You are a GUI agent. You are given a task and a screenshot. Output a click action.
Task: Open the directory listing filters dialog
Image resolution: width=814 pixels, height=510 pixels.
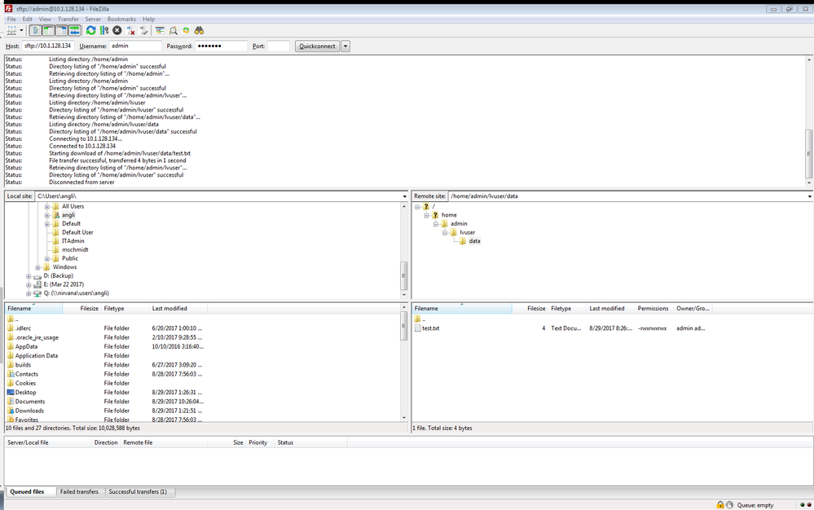160,31
